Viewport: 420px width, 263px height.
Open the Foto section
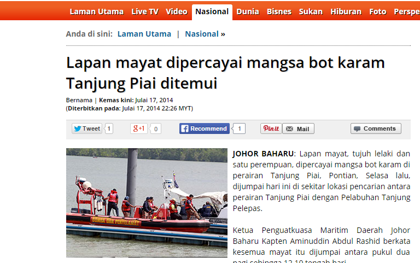pos(378,12)
